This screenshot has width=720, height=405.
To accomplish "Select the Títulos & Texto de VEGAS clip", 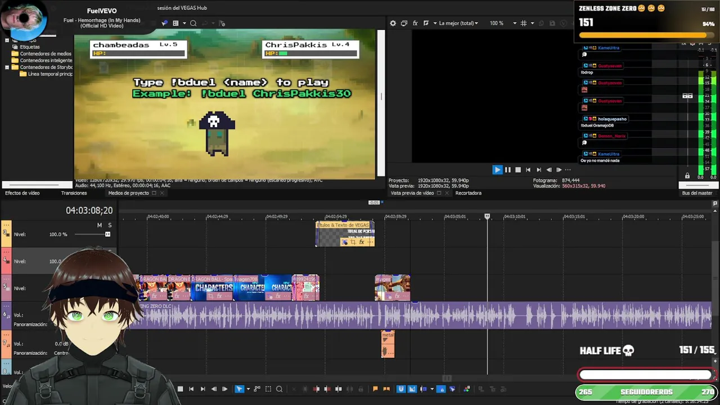I will pos(345,233).
